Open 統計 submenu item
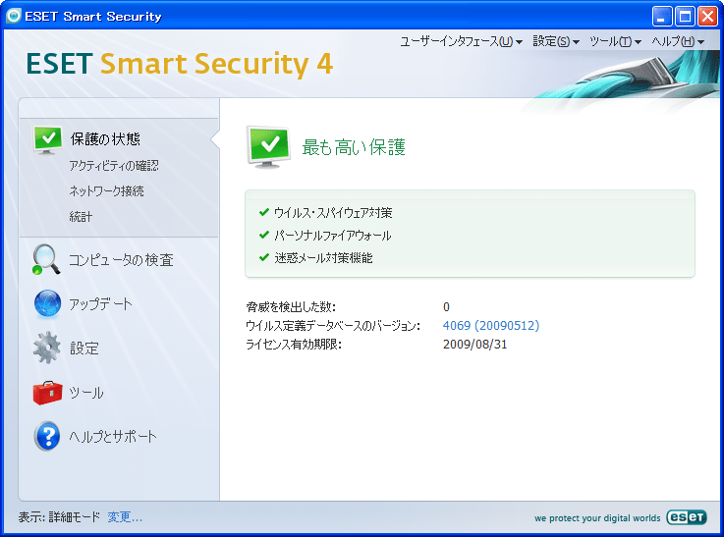Viewport: 724px width, 537px height. tap(81, 216)
